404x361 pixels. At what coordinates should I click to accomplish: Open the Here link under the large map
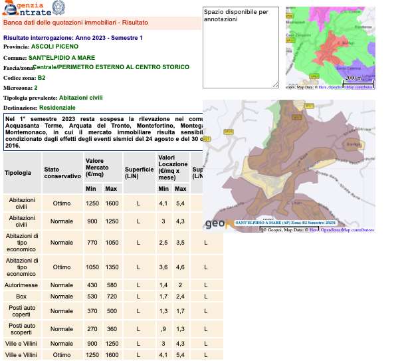[312, 230]
